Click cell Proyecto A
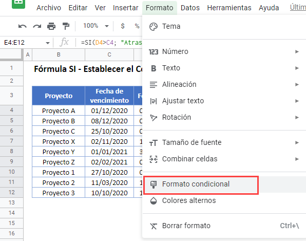The width and height of the screenshot is (306, 241). point(59,110)
